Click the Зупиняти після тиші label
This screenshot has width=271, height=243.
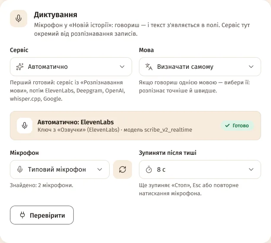pyautogui.click(x=167, y=153)
